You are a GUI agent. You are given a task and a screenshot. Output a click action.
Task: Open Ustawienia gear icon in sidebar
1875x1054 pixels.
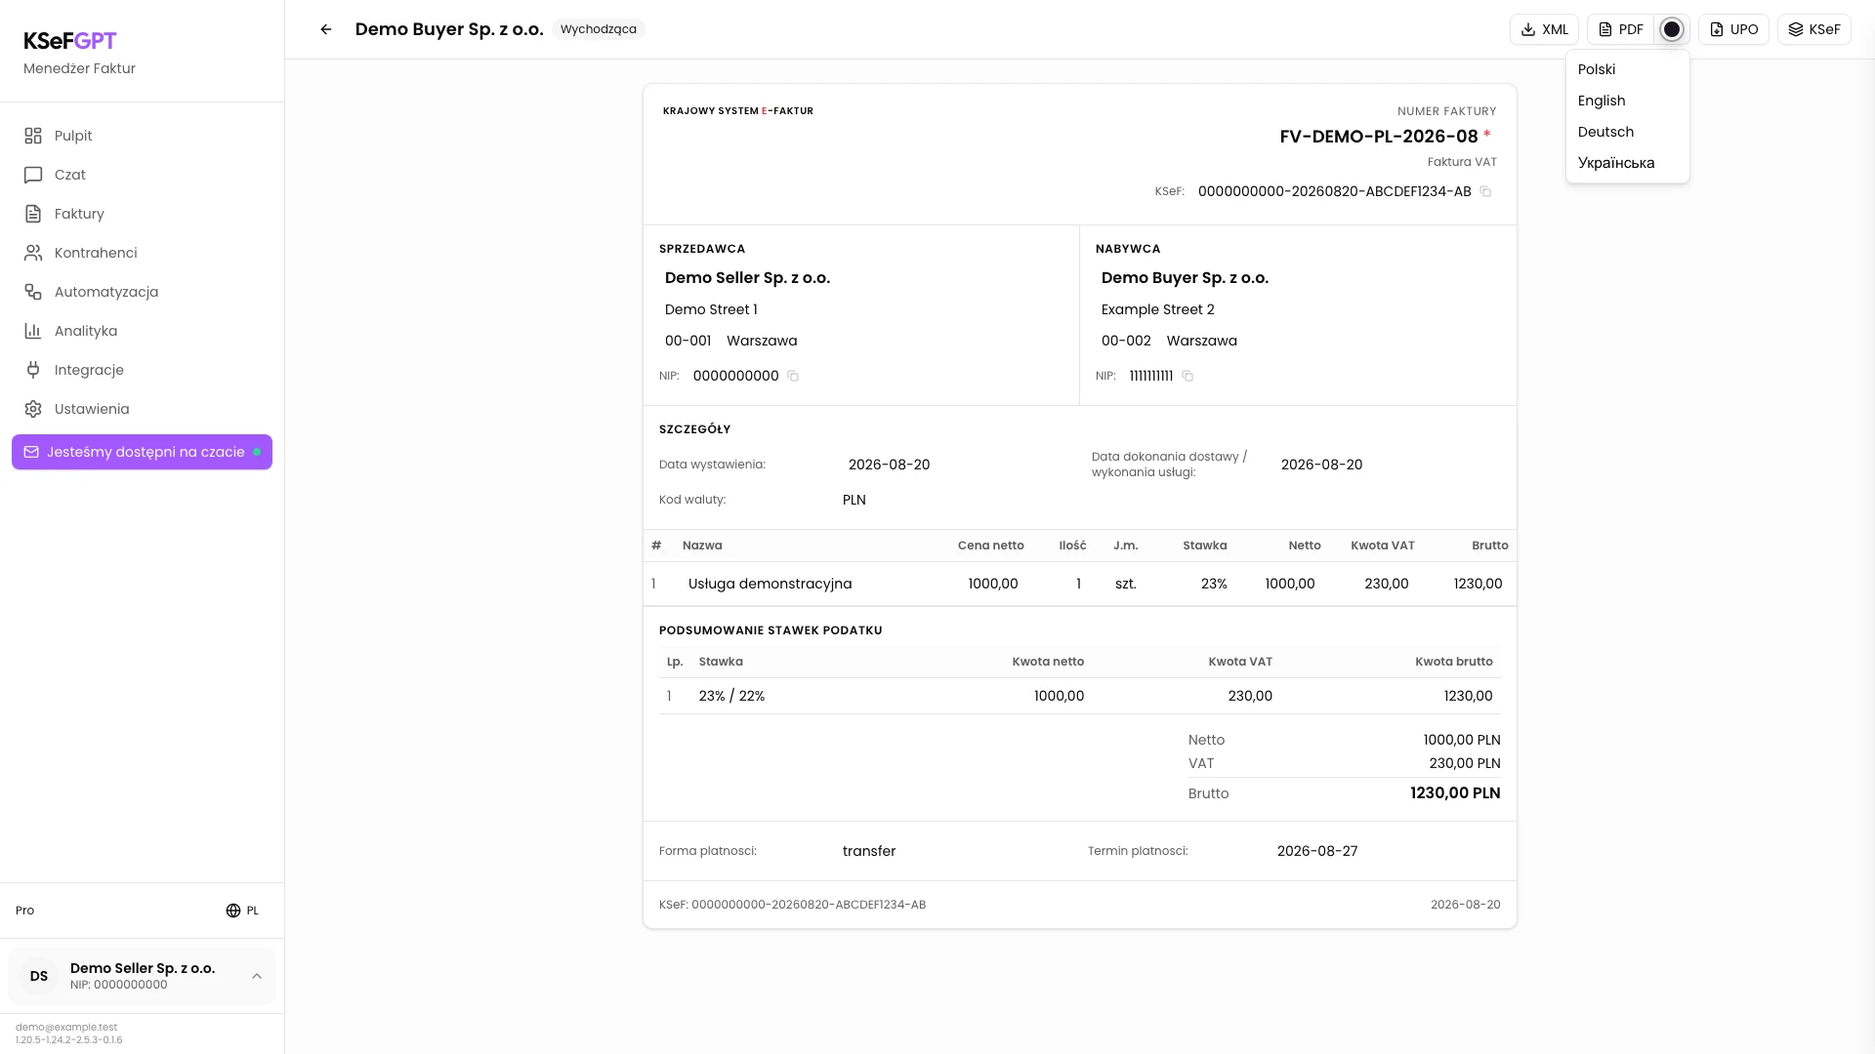pyautogui.click(x=33, y=409)
